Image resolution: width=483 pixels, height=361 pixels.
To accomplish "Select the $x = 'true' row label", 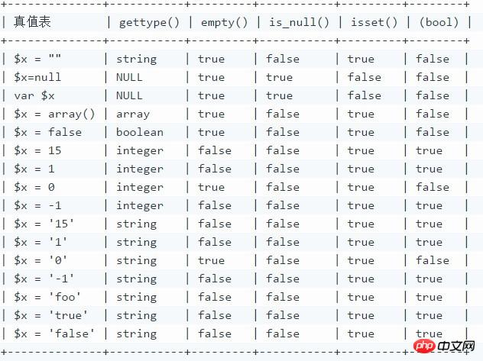I will tap(50, 315).
